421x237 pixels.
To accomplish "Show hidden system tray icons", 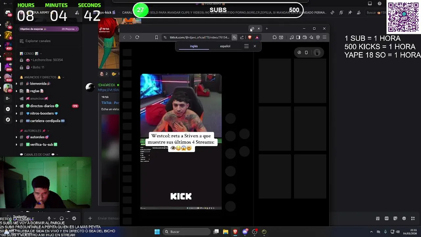I will pos(371,232).
